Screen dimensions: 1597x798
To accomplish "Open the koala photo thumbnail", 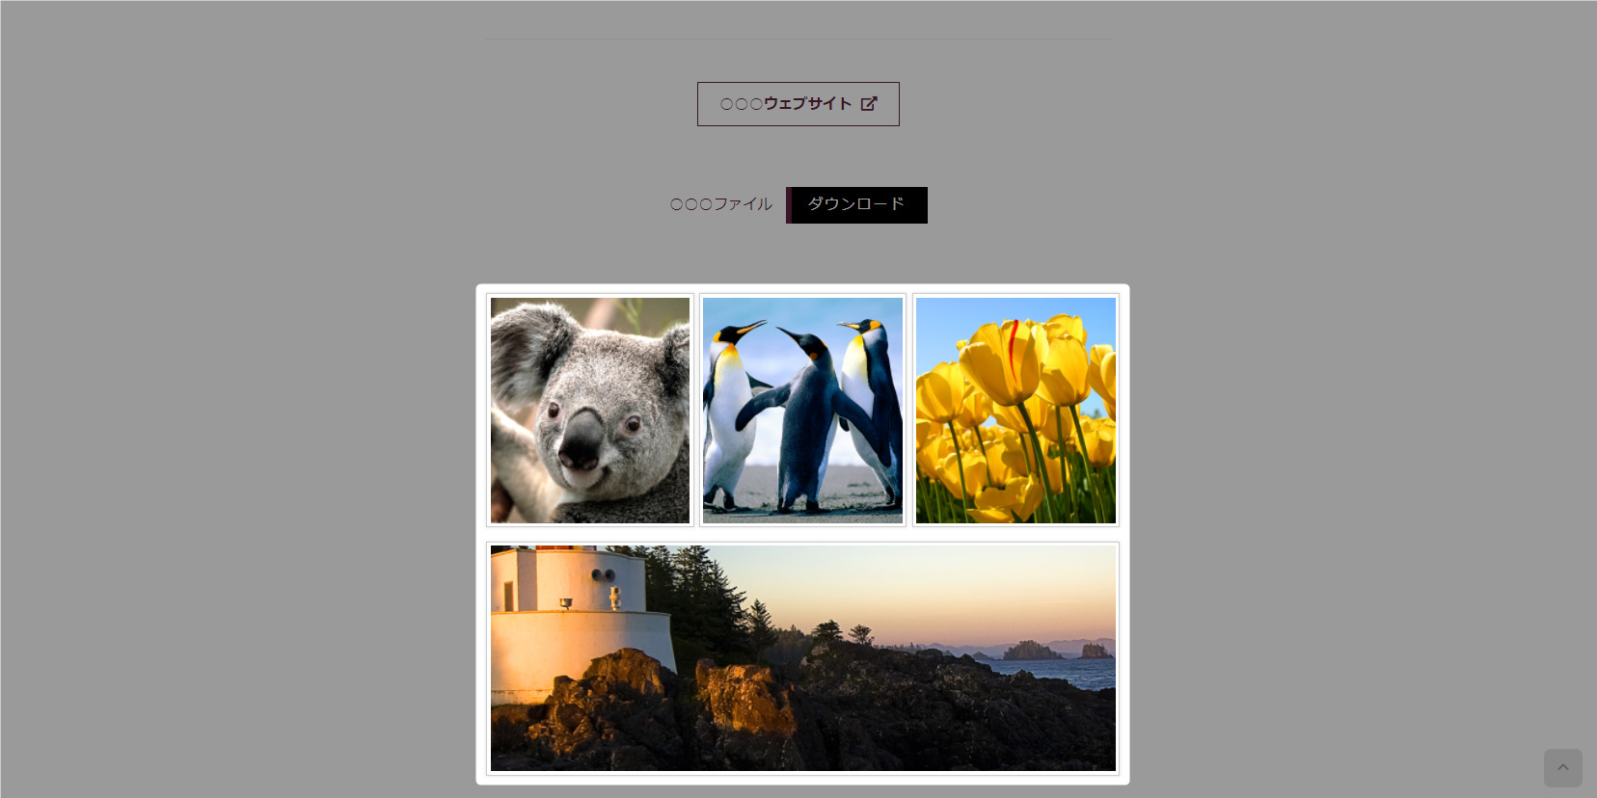I will click(590, 411).
